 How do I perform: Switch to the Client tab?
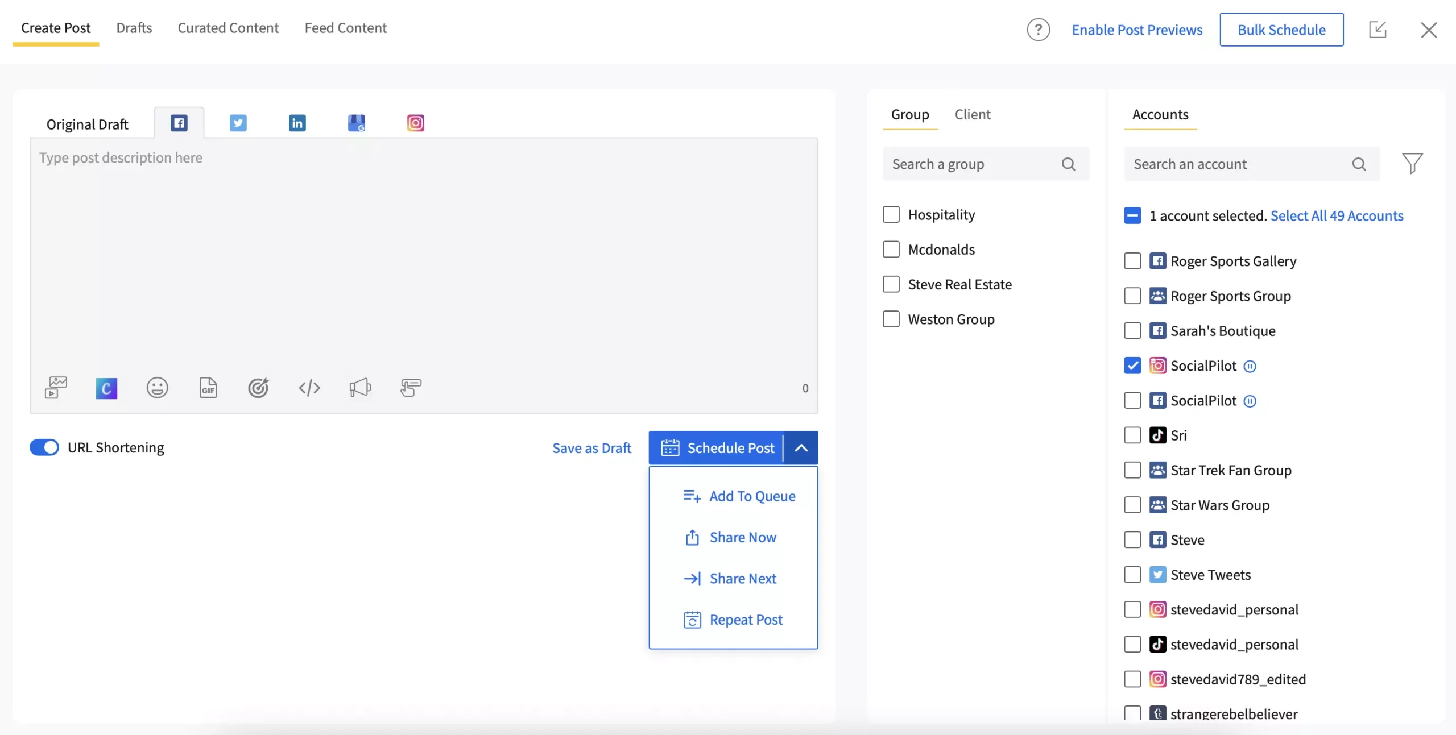coord(972,114)
